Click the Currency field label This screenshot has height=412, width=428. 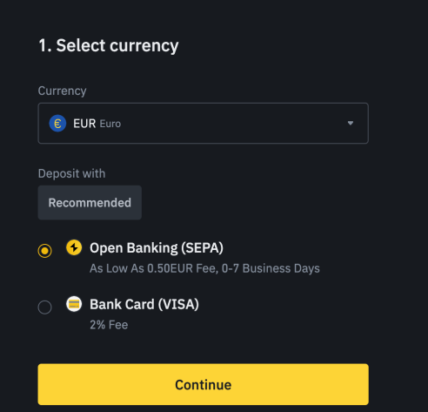click(62, 91)
